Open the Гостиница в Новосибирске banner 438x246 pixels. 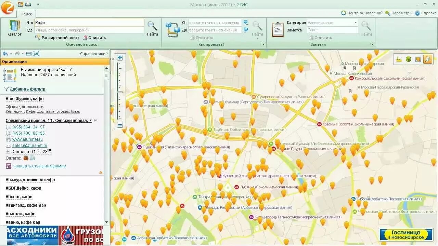coord(406,235)
